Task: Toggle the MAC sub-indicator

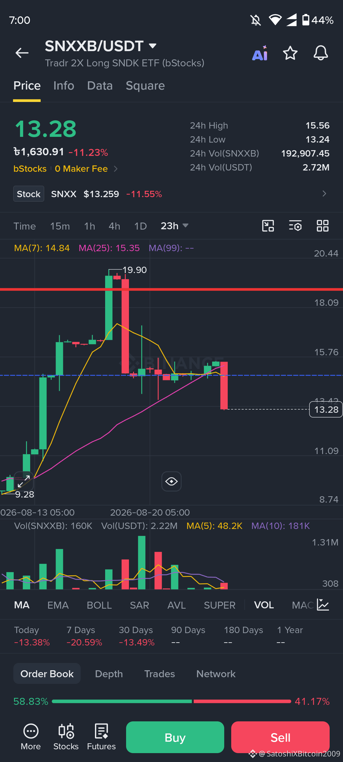Action: point(303,605)
